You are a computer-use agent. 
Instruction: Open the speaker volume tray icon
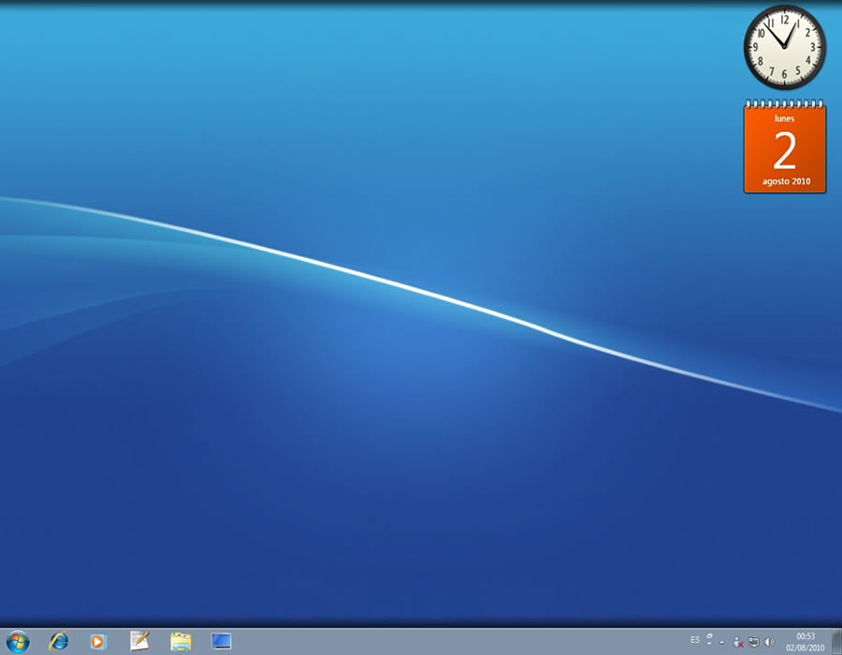[x=769, y=642]
